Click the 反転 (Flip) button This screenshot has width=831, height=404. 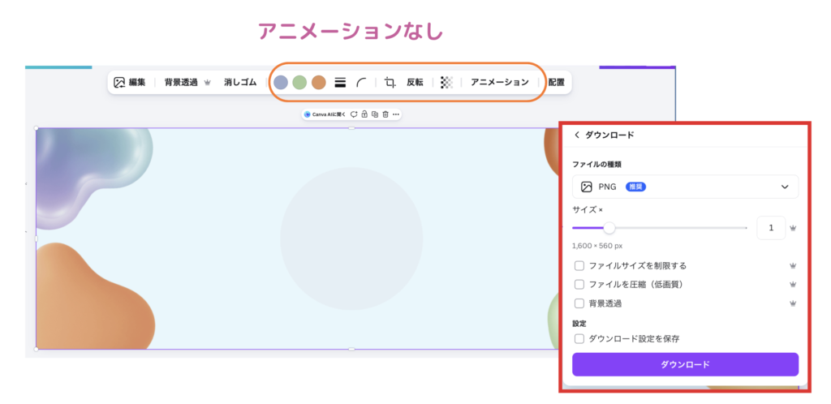tap(415, 82)
